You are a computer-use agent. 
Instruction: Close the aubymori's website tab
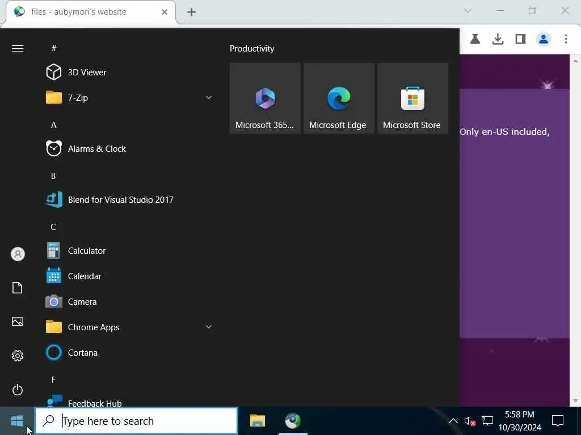coord(165,12)
